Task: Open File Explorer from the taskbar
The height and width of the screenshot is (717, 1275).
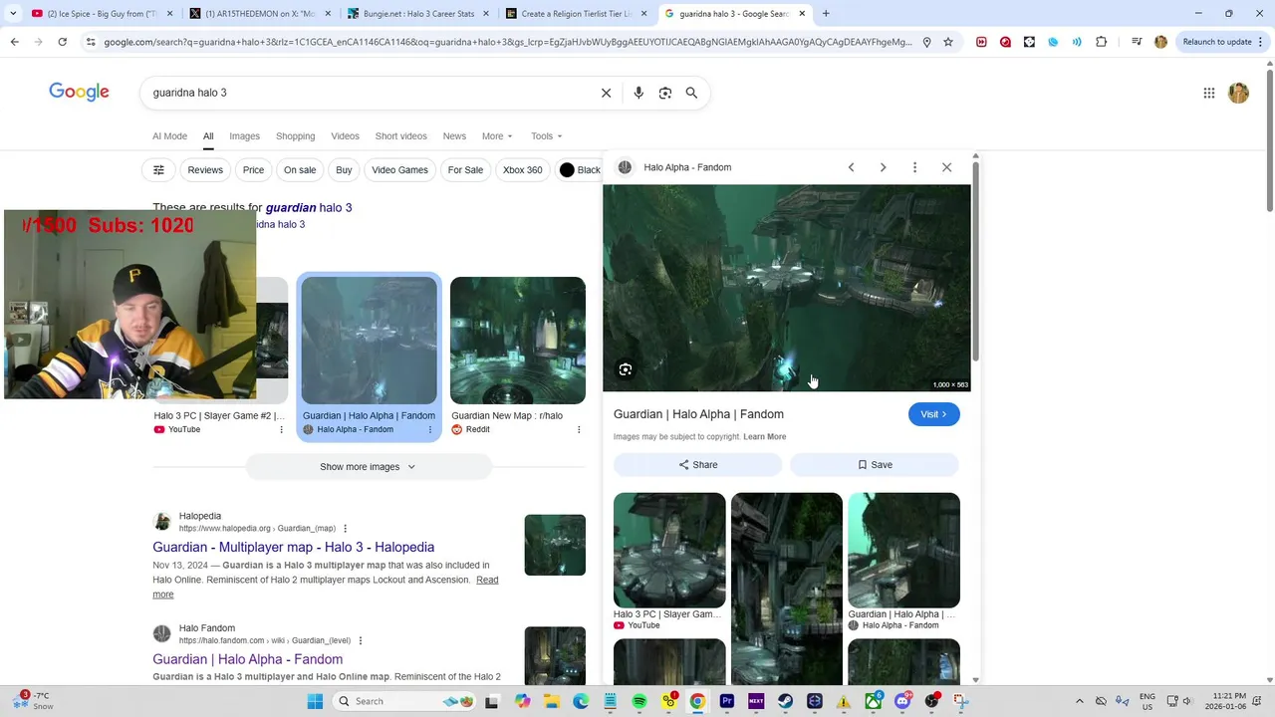Action: [x=552, y=701]
